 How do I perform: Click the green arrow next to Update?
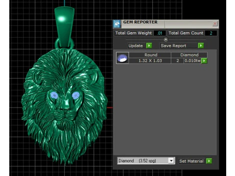149,45
